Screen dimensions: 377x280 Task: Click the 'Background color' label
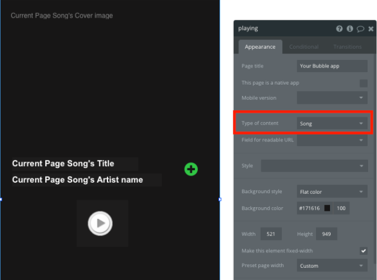point(262,208)
